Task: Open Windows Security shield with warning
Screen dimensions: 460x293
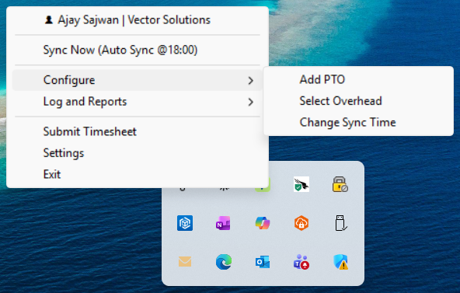Action: pos(340,262)
